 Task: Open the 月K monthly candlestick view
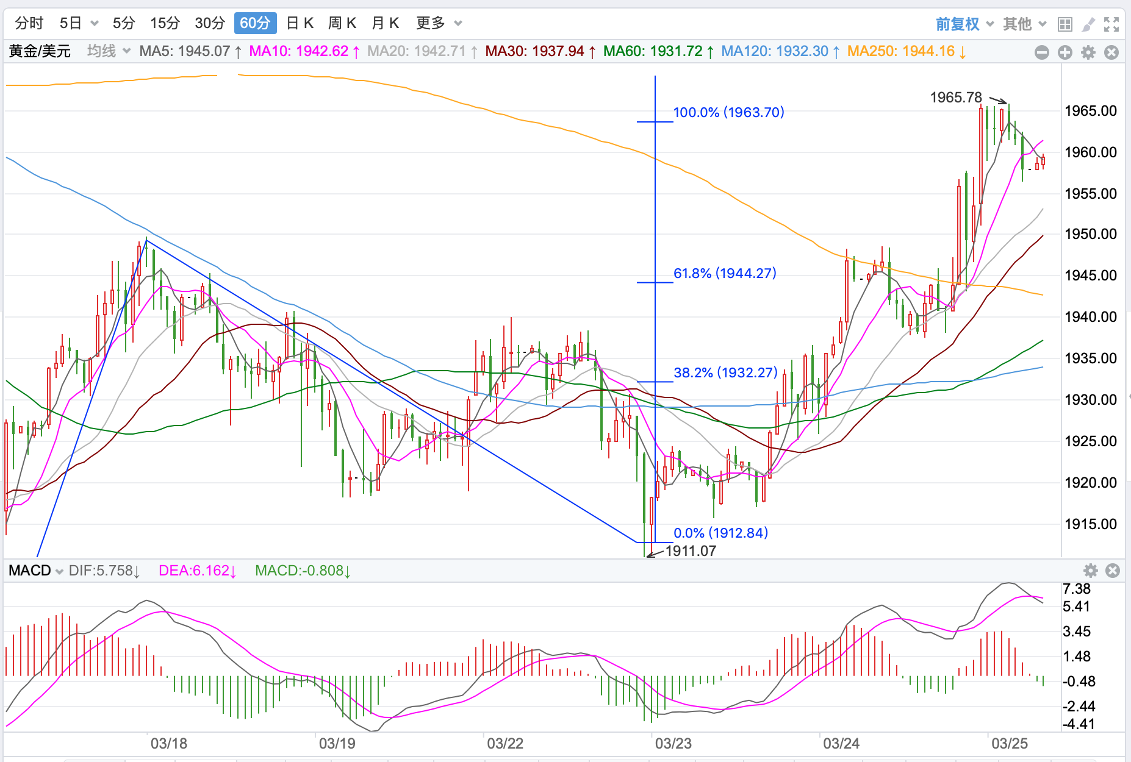385,23
